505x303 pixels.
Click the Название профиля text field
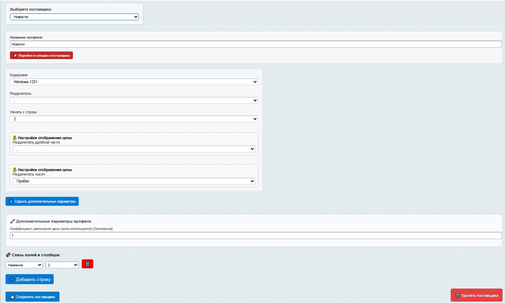255,44
